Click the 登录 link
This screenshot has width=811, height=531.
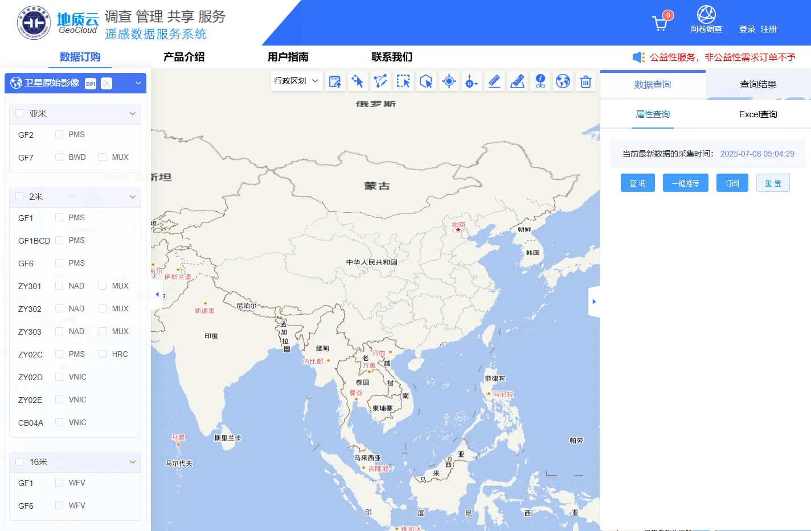[x=747, y=29]
